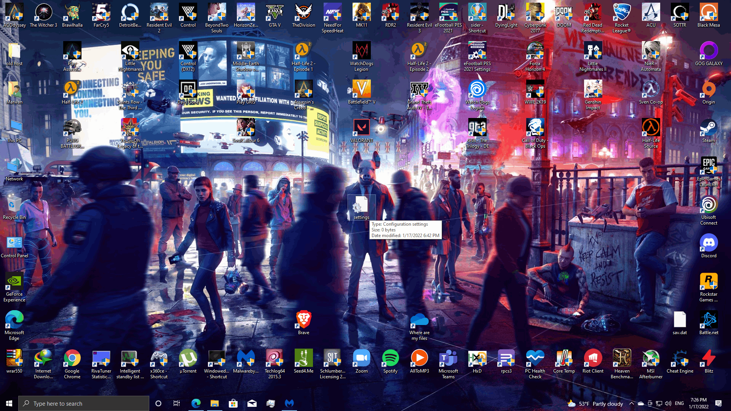The height and width of the screenshot is (411, 731).
Task: Select the Rockstar Games launcher icon
Action: click(x=709, y=287)
